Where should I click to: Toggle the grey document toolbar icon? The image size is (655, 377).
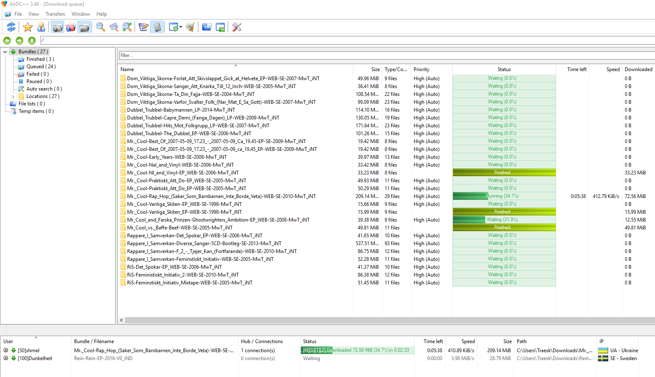pyautogui.click(x=157, y=27)
